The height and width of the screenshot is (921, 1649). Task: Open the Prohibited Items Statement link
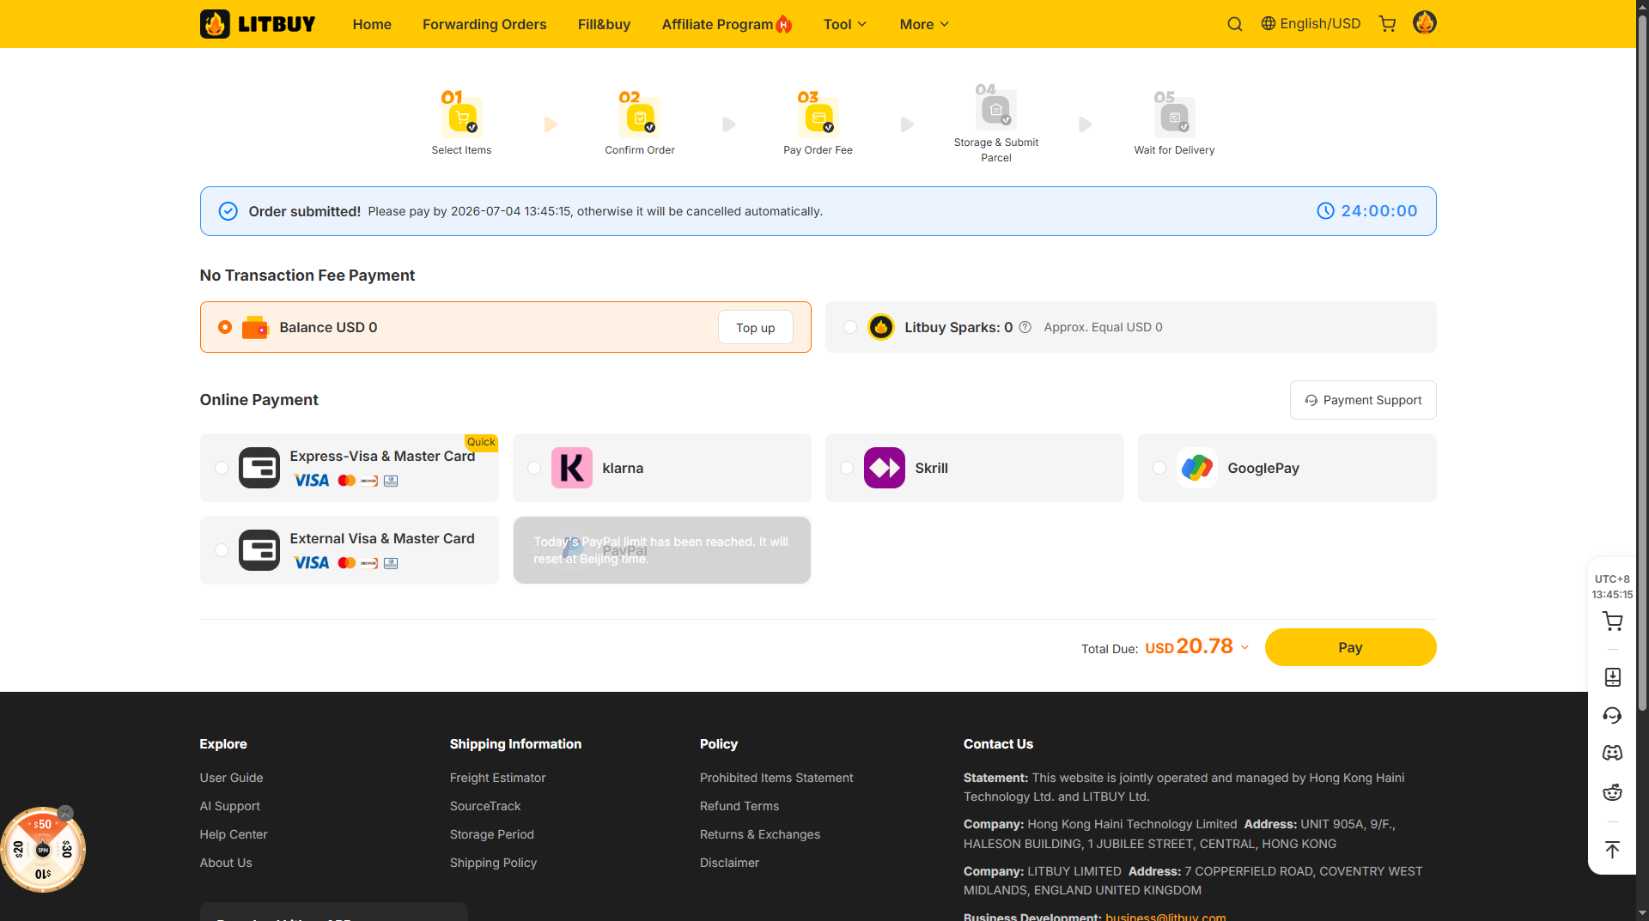pyautogui.click(x=776, y=778)
